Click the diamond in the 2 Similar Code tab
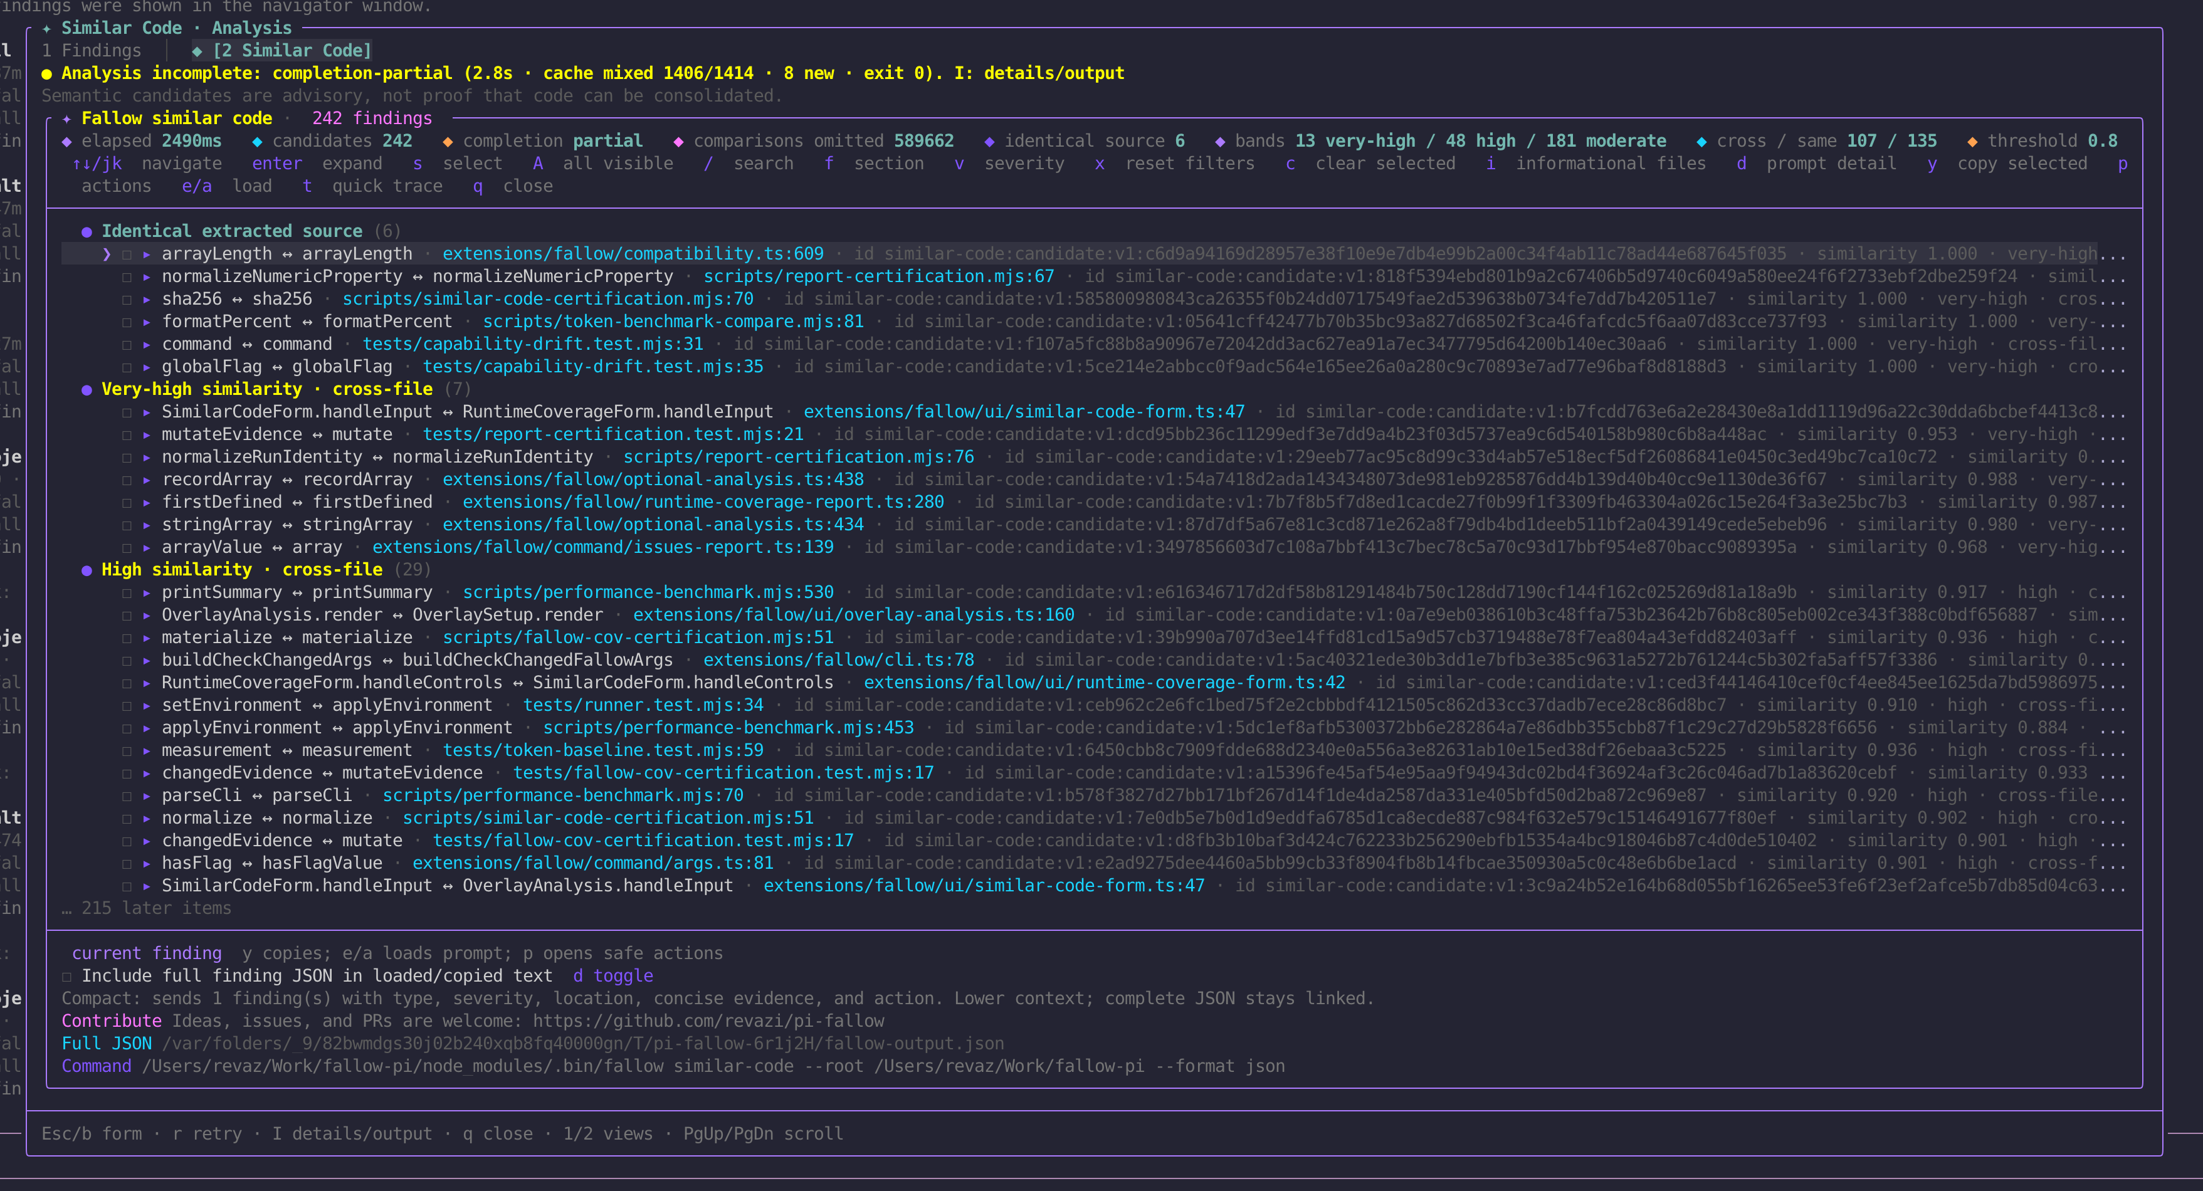Viewport: 2203px width, 1191px height. [x=197, y=51]
